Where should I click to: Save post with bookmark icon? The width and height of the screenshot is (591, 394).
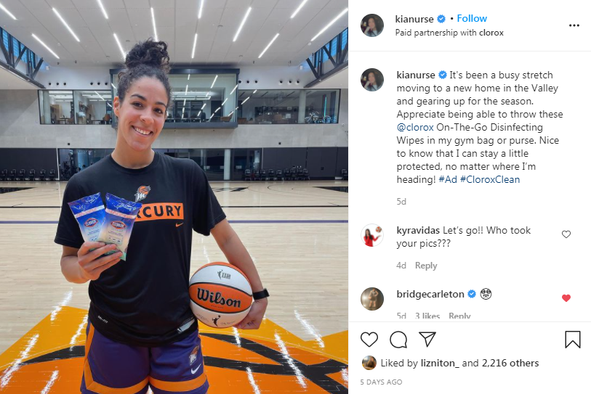click(573, 339)
